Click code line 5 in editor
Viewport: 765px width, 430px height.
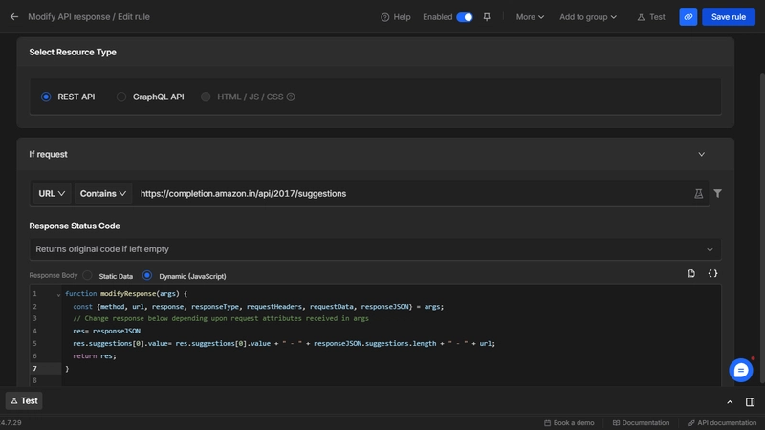pos(284,343)
